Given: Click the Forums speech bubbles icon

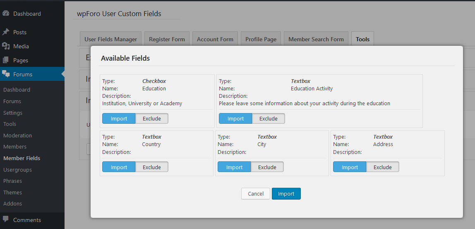Looking at the screenshot, I should point(6,74).
